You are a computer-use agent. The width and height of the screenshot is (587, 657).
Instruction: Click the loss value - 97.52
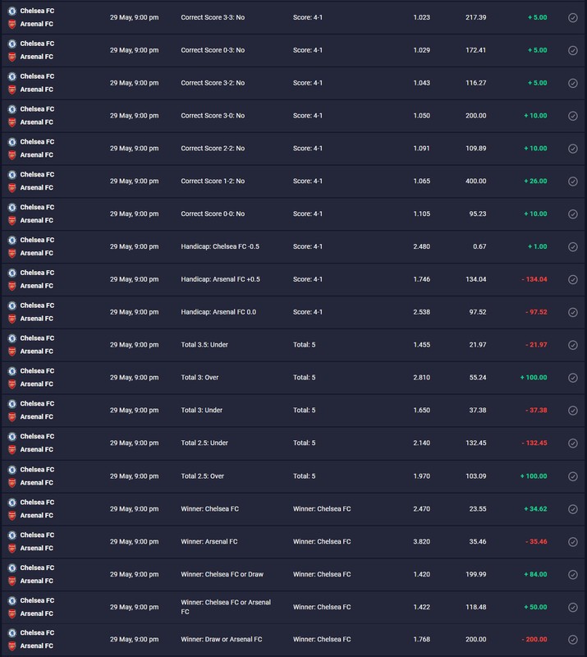point(536,312)
